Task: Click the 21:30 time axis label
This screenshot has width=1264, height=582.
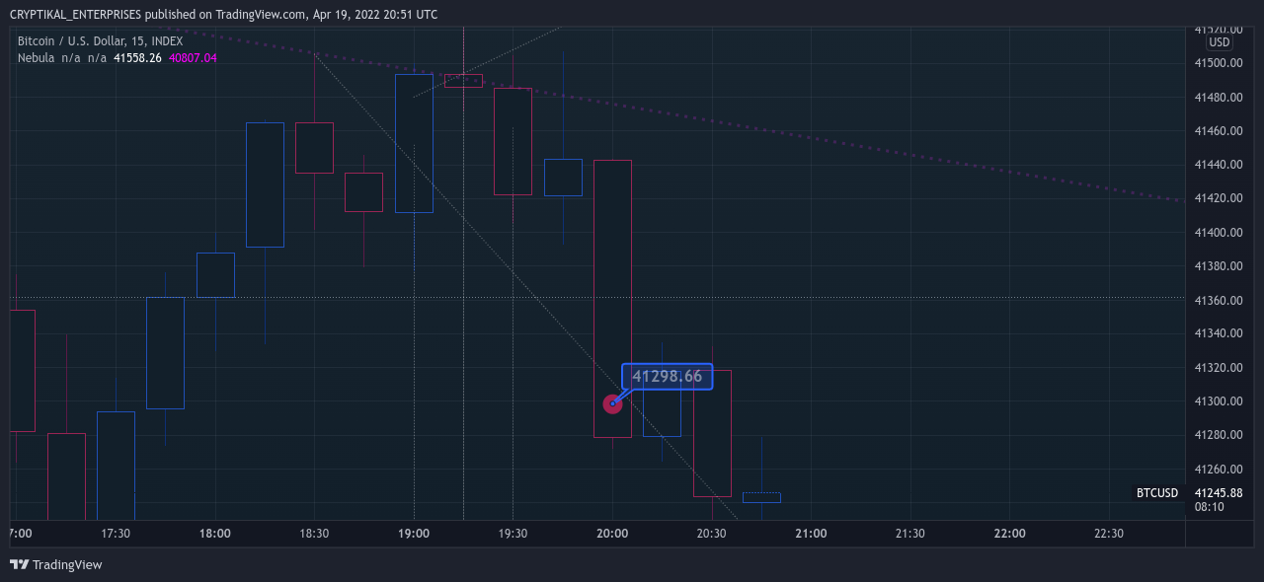Action: [909, 534]
